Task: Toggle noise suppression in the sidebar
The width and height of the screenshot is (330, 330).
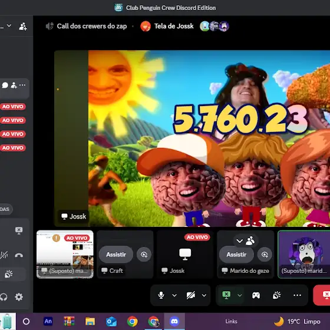Action: click(4, 255)
